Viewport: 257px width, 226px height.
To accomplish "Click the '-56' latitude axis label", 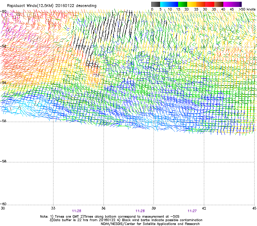I will [x=3, y=121].
